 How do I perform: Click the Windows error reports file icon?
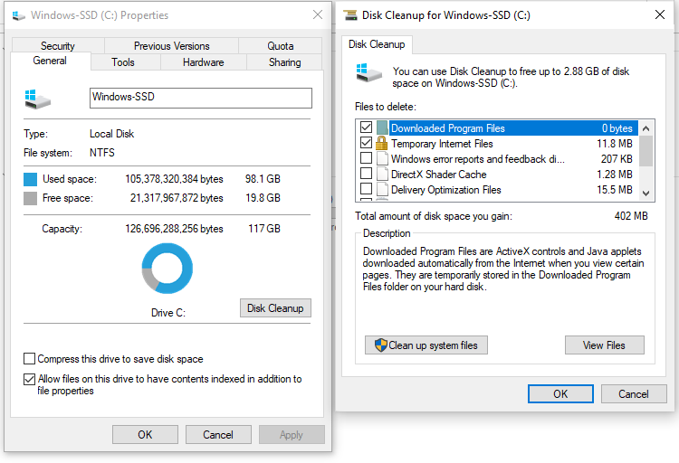point(382,158)
